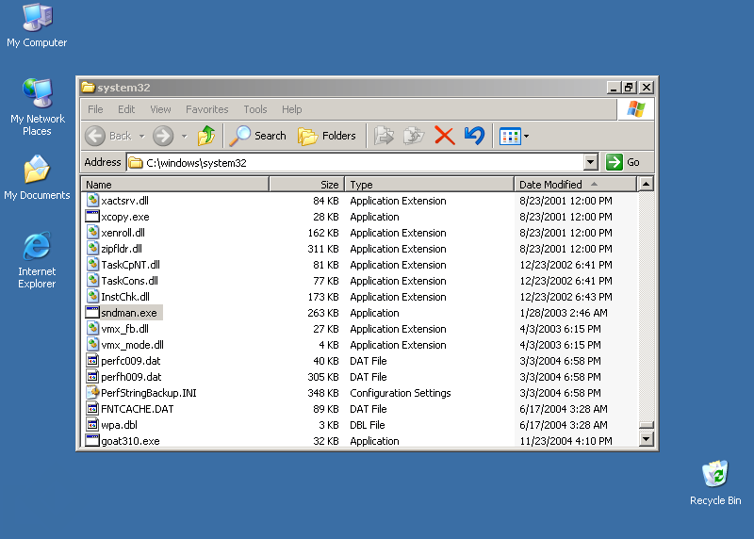This screenshot has width=754, height=539.
Task: Select the perfh009.dat file icon
Action: 92,377
